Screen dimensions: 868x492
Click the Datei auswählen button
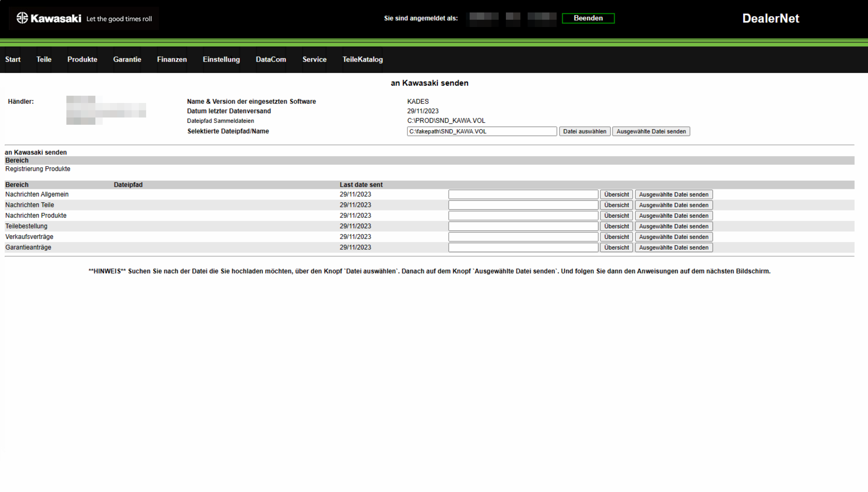(x=584, y=131)
